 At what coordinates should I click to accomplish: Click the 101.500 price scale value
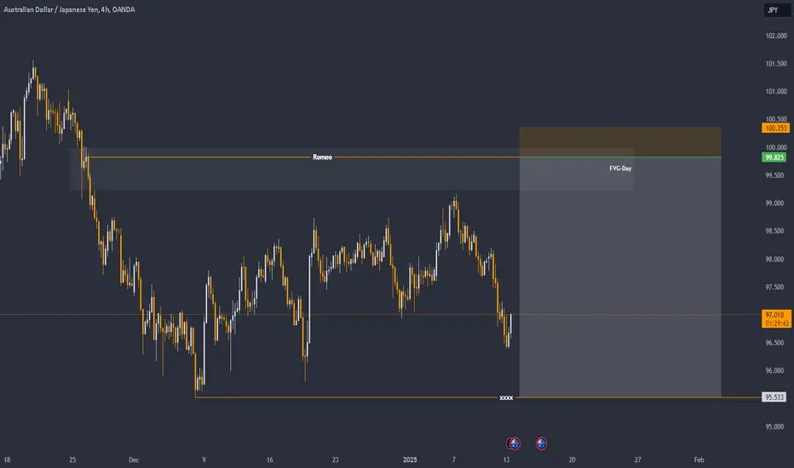776,64
